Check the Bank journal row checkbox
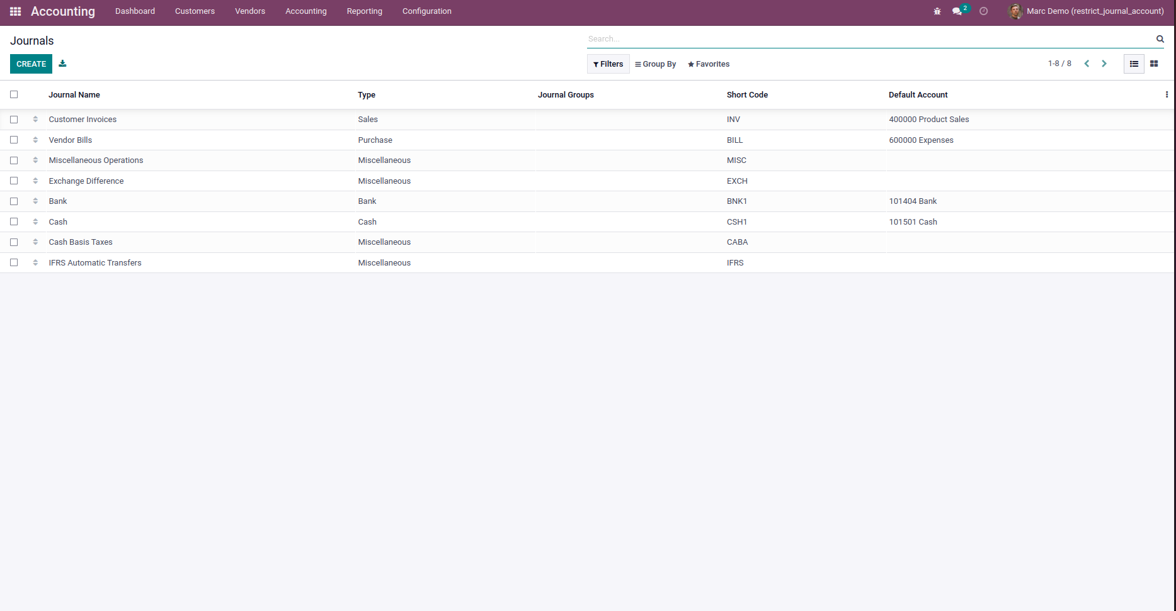 point(14,201)
